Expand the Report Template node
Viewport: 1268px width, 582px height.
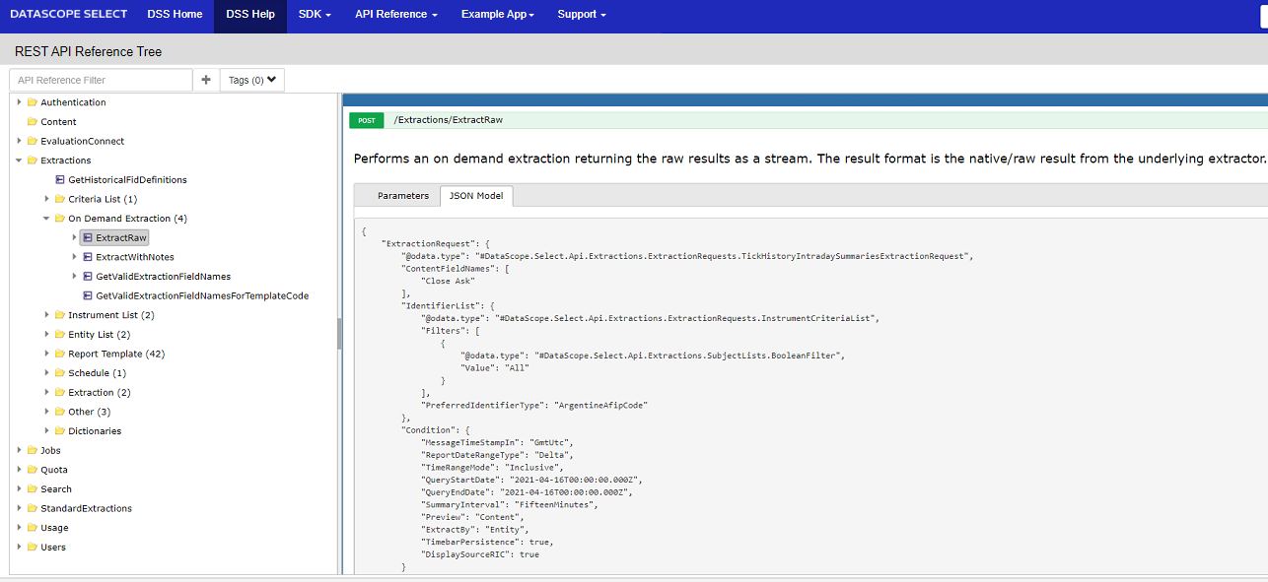(46, 354)
